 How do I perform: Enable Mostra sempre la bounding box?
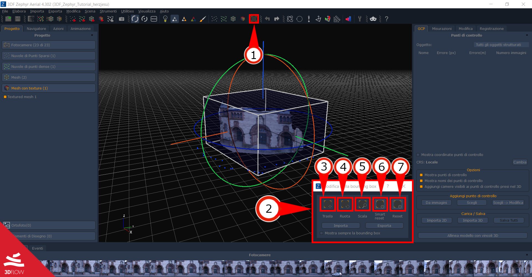[321, 233]
